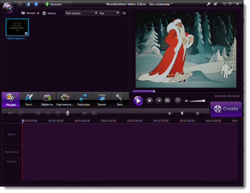Select the Видео track label
Image resolution: width=250 pixels, height=193 pixels.
click(x=12, y=135)
